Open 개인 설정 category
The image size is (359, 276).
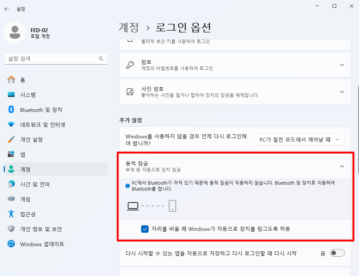tap(56, 139)
